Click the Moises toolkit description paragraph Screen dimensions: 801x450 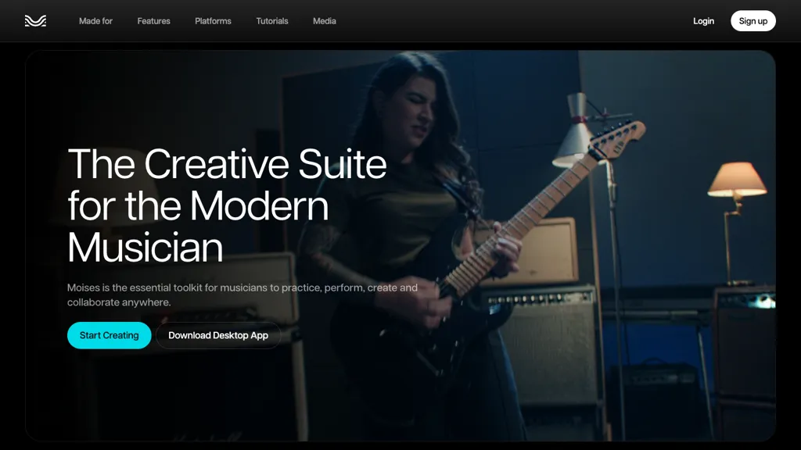[242, 295]
